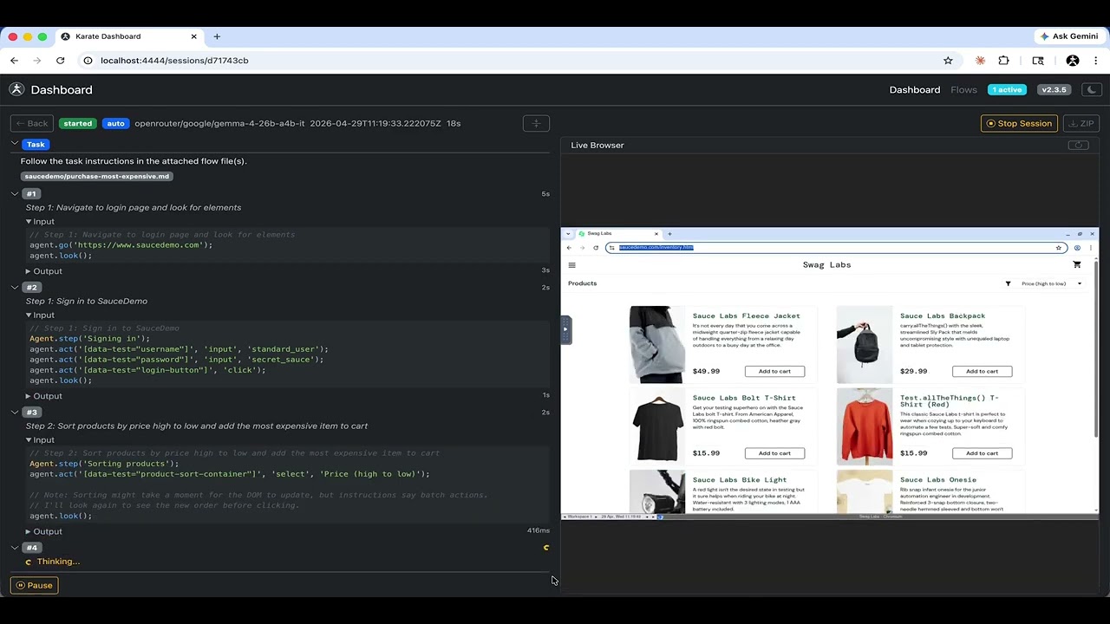This screenshot has height=624, width=1110.
Task: Add Test.allTheThings() T-Shirt (Red) to cart
Action: [x=982, y=453]
